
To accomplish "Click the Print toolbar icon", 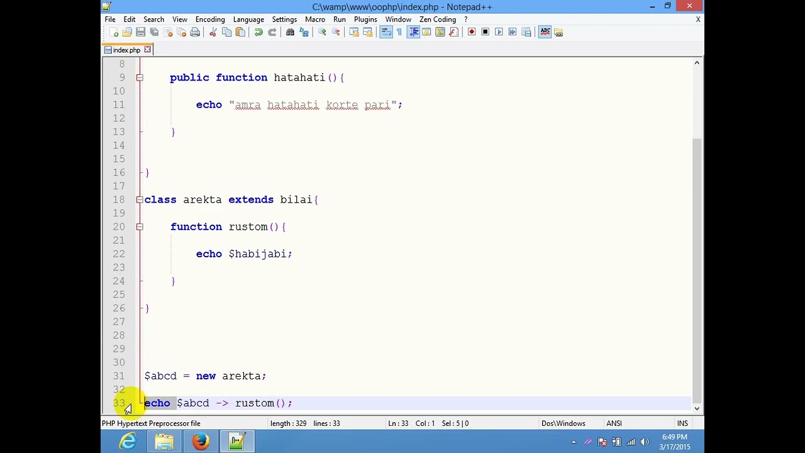I will point(195,32).
